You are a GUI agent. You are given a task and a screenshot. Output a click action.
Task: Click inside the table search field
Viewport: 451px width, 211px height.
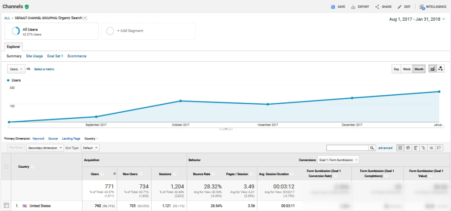347,147
